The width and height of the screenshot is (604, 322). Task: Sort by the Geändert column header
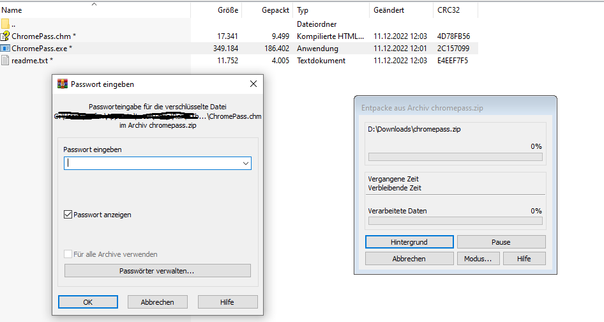(x=389, y=10)
